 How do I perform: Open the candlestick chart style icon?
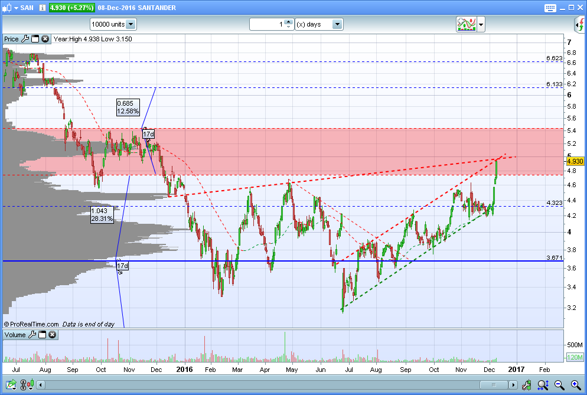[x=6, y=8]
